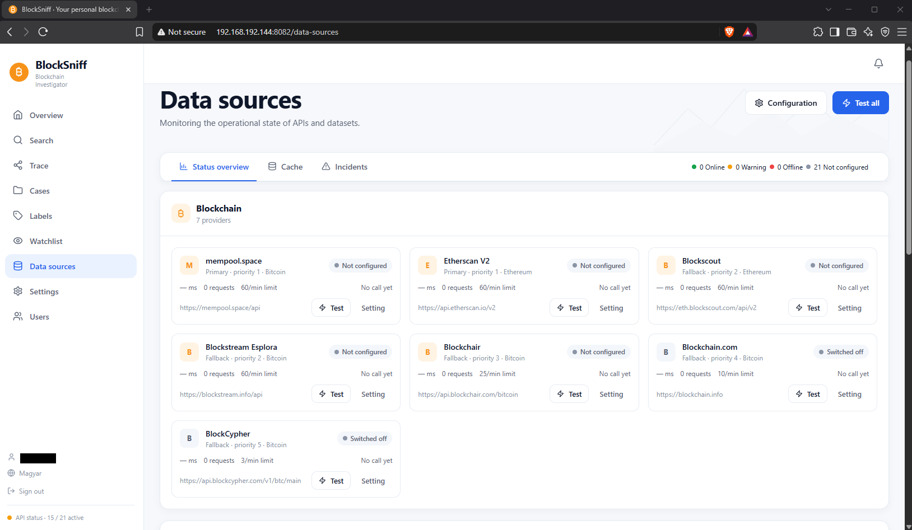Click Sign out
Viewport: 912px width, 530px height.
pos(26,491)
